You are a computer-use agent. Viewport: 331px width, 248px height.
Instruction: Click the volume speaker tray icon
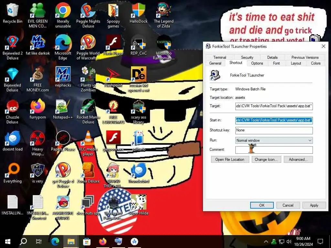pyautogui.click(x=289, y=242)
